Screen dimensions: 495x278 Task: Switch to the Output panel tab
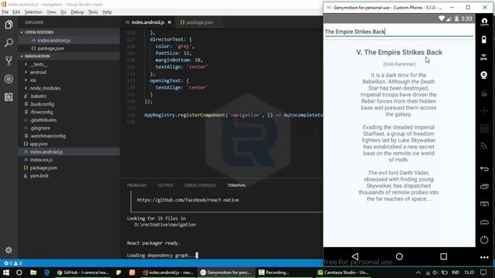[165, 185]
